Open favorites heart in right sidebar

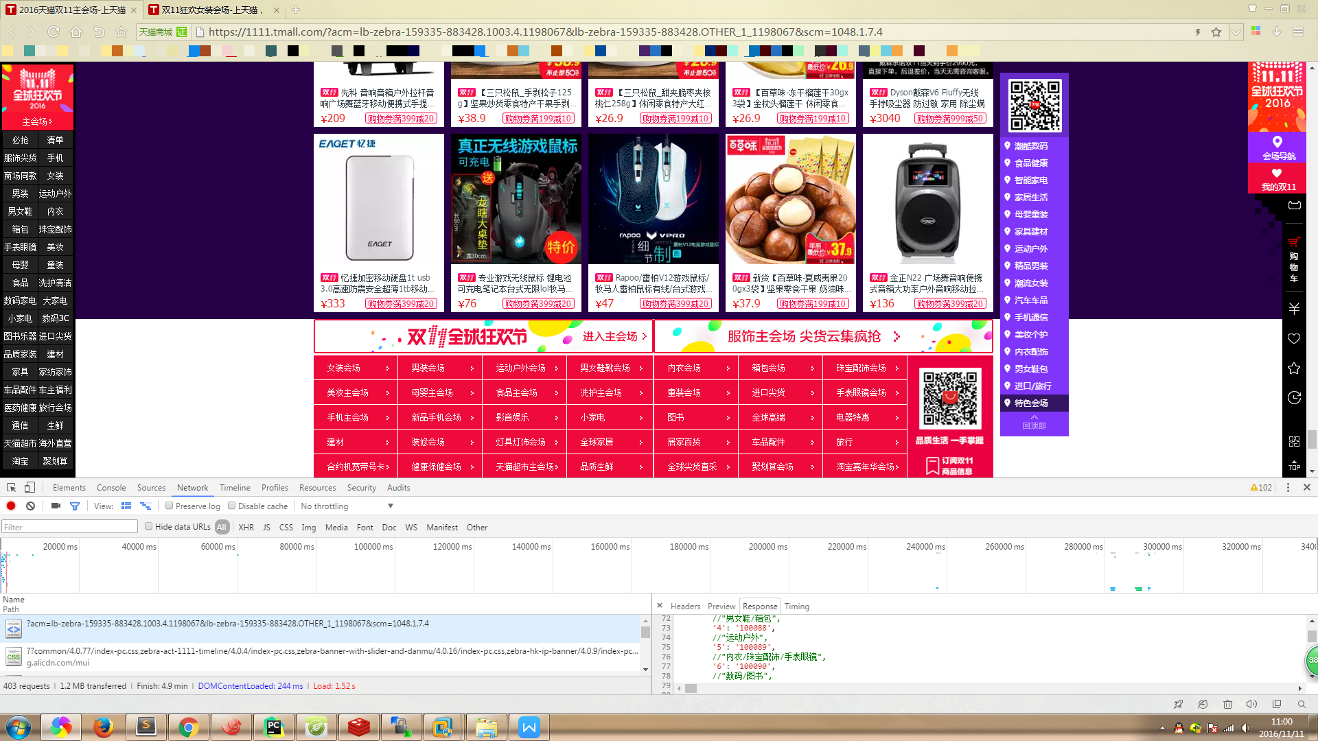(x=1294, y=338)
